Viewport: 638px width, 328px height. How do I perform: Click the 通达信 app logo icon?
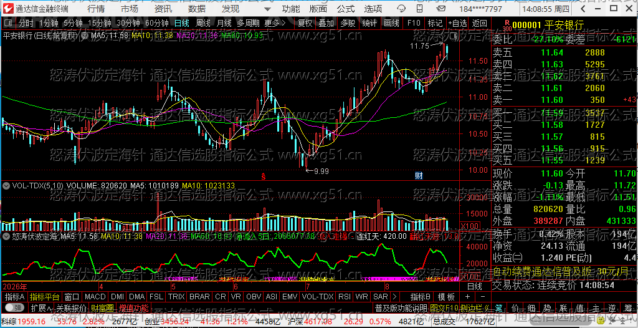coord(8,8)
